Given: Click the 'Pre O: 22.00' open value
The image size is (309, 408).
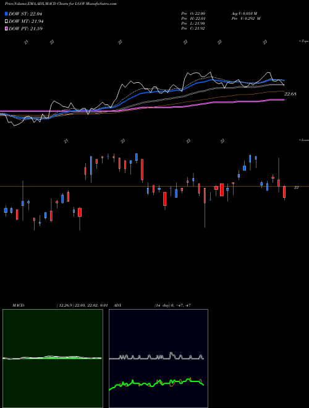Looking at the screenshot, I should pos(193,14).
